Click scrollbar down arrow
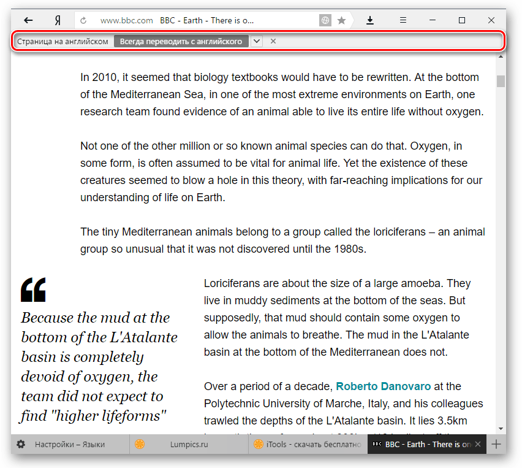Viewport: 522px width, 468px height. coord(501,429)
